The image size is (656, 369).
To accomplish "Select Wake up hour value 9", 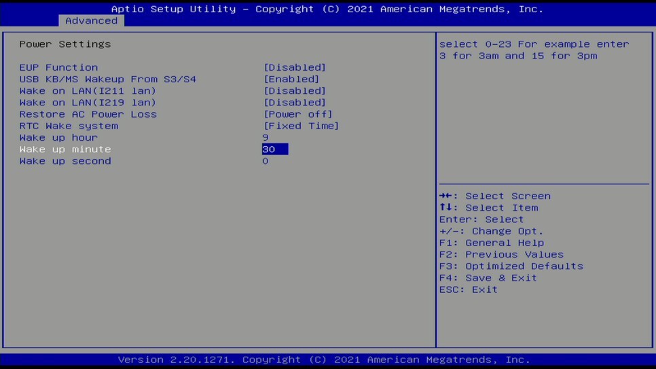I will 266,138.
